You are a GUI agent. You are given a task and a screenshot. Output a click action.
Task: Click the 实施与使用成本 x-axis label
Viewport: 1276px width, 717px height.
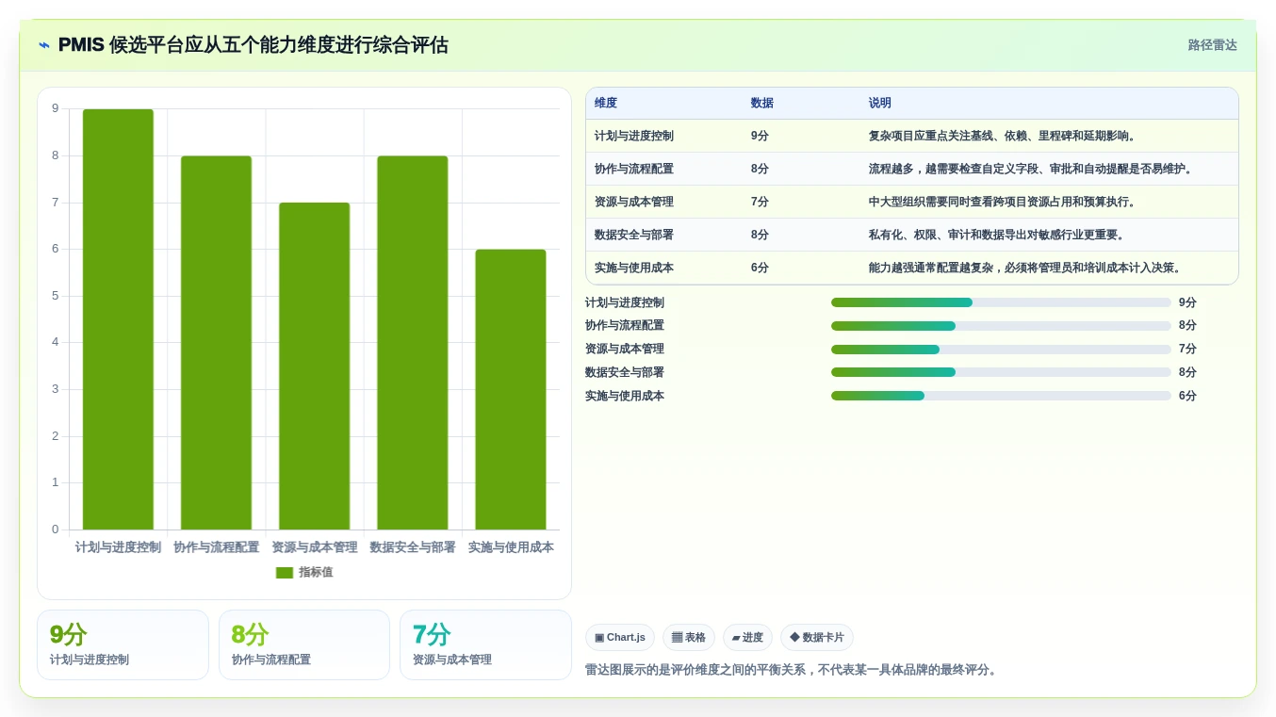point(510,547)
